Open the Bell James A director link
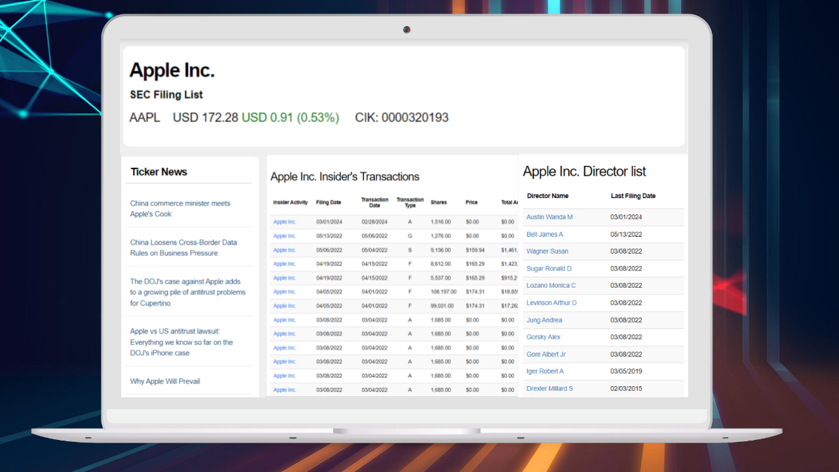This screenshot has width=839, height=472. (x=545, y=234)
